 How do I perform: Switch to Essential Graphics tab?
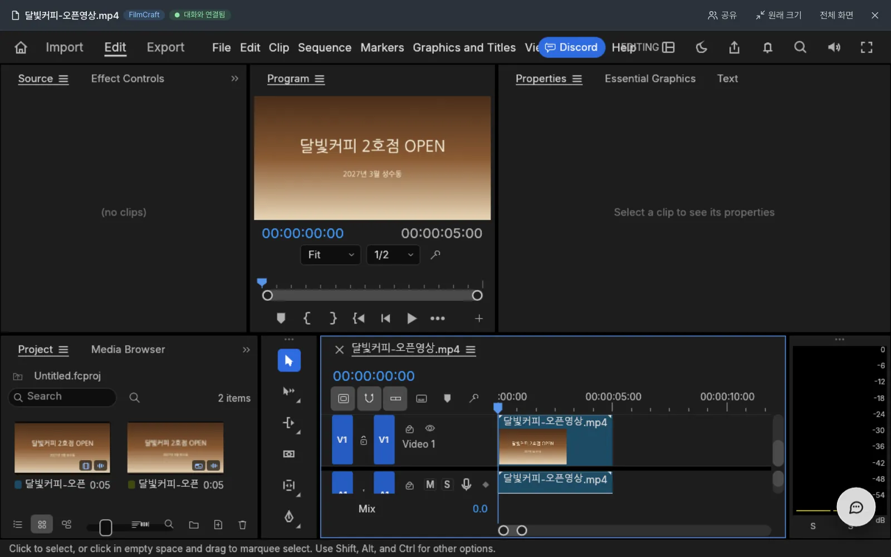coord(650,79)
